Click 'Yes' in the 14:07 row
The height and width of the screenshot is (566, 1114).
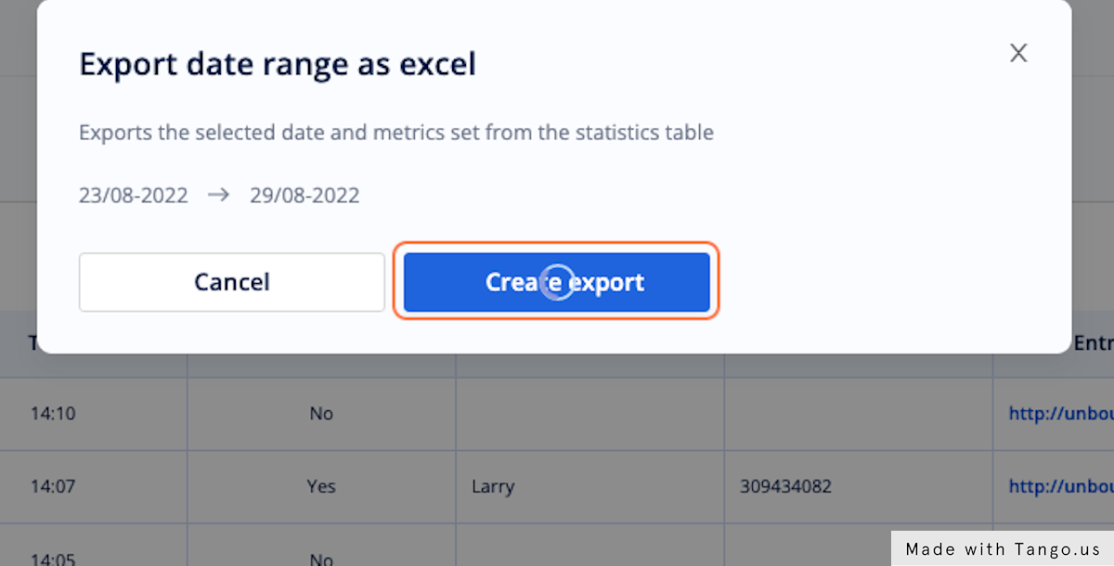click(321, 486)
